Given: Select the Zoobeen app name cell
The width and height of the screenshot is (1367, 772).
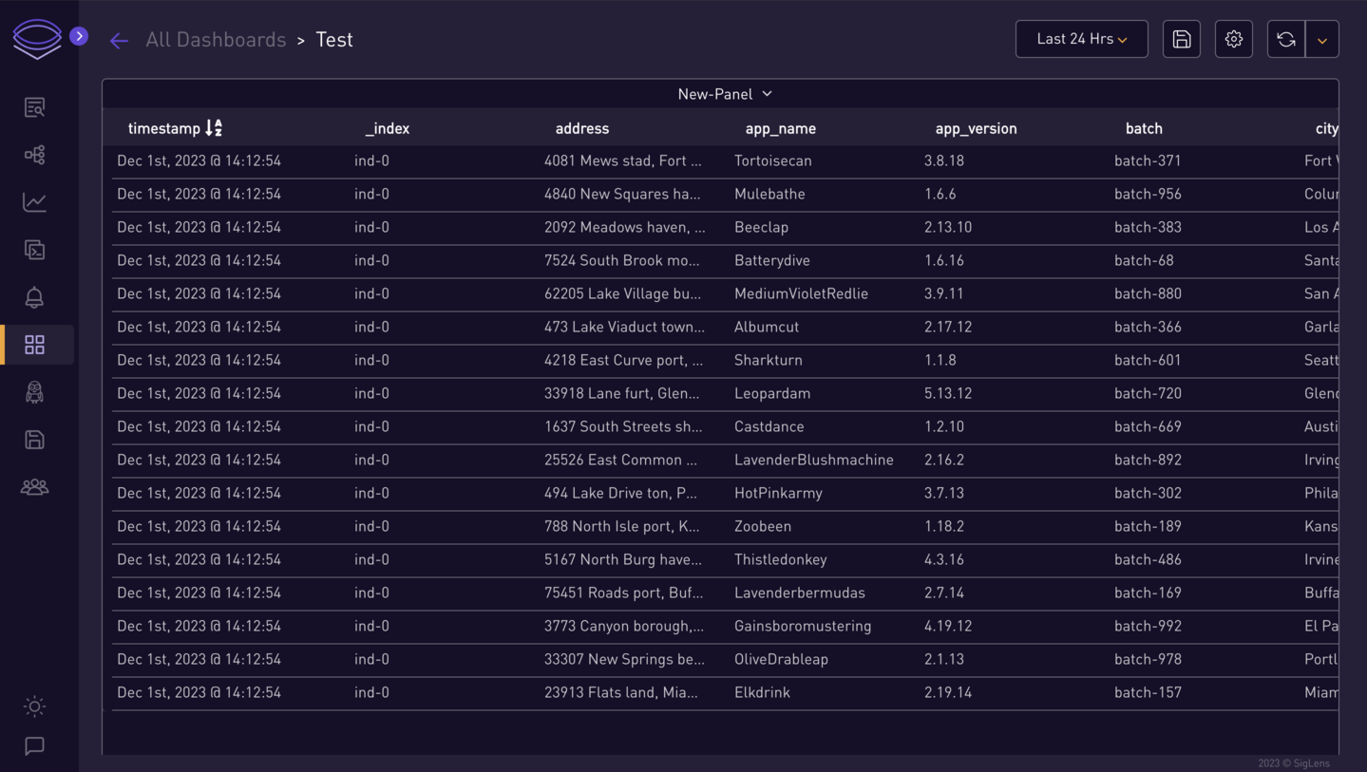Looking at the screenshot, I should tap(763, 526).
